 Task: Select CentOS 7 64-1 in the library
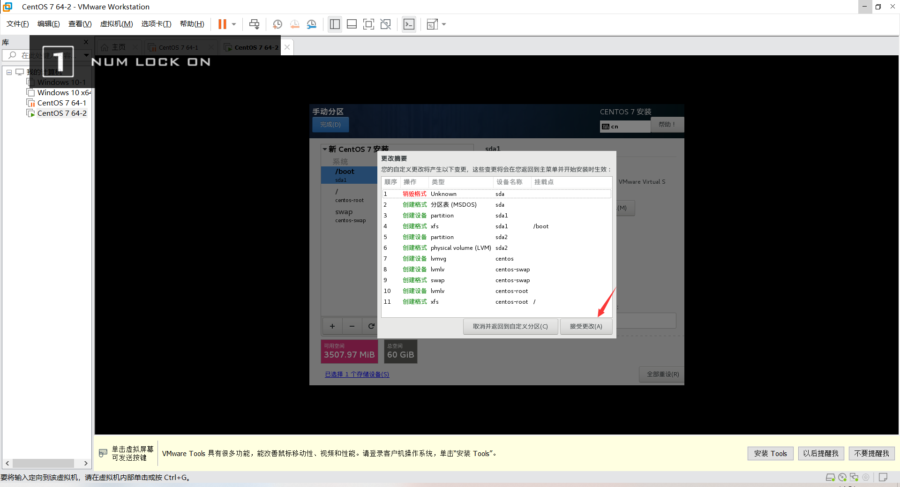[x=57, y=103]
